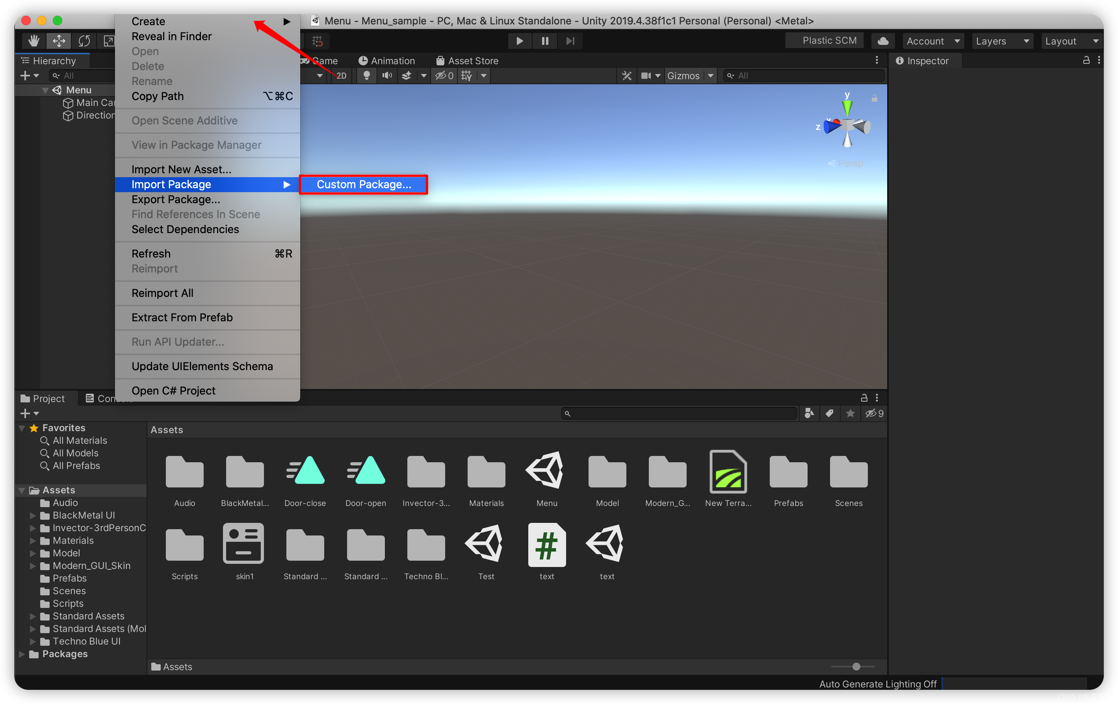Click the search by type filter in Project panel

809,413
